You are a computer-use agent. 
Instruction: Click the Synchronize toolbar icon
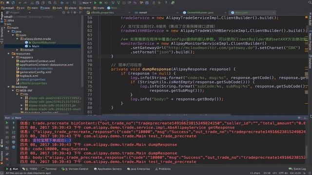(x=13, y=3)
